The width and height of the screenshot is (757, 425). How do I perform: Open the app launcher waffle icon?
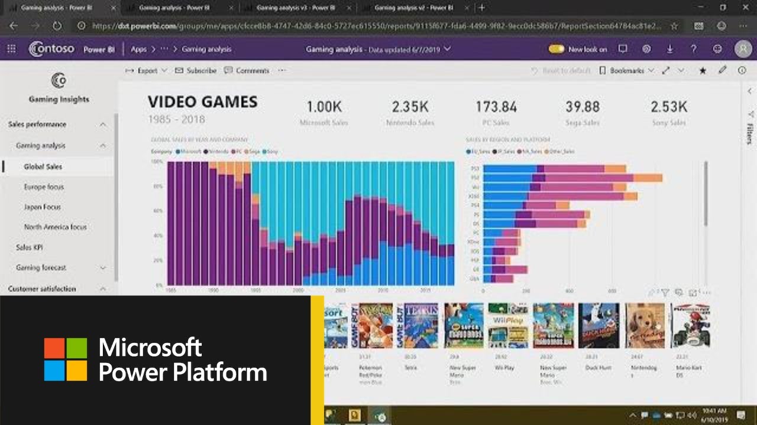coord(11,49)
